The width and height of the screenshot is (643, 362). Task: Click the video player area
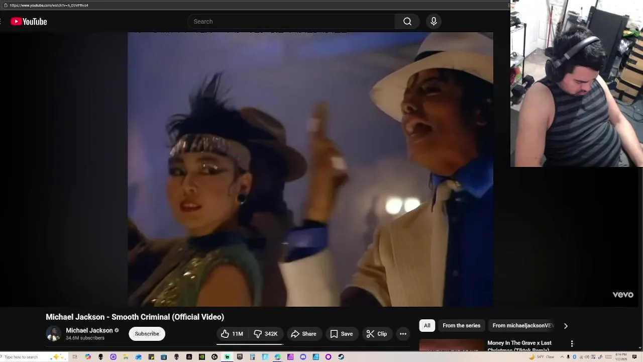point(310,169)
